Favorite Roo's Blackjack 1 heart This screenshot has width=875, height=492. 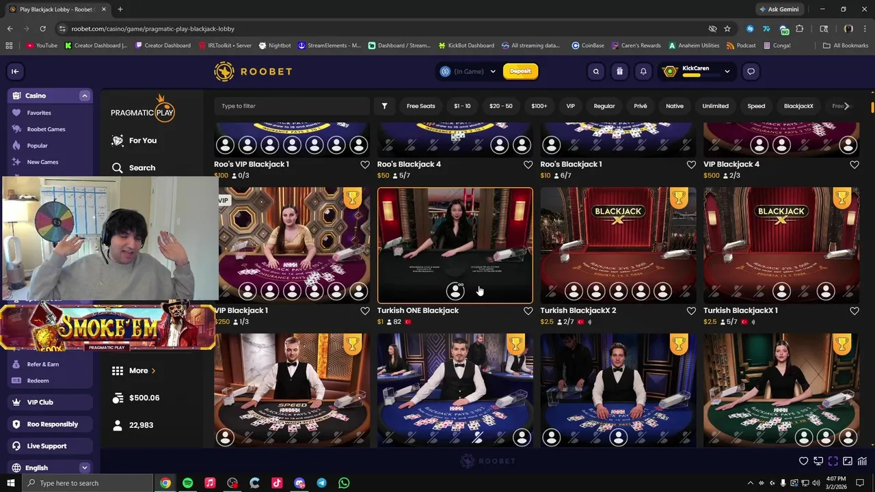click(x=691, y=165)
